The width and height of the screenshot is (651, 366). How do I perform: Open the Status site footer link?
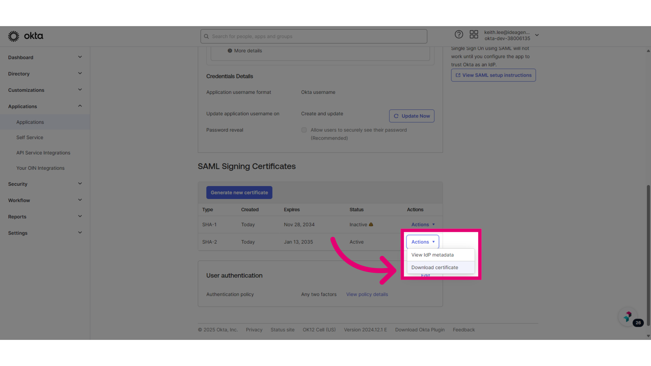pyautogui.click(x=282, y=330)
